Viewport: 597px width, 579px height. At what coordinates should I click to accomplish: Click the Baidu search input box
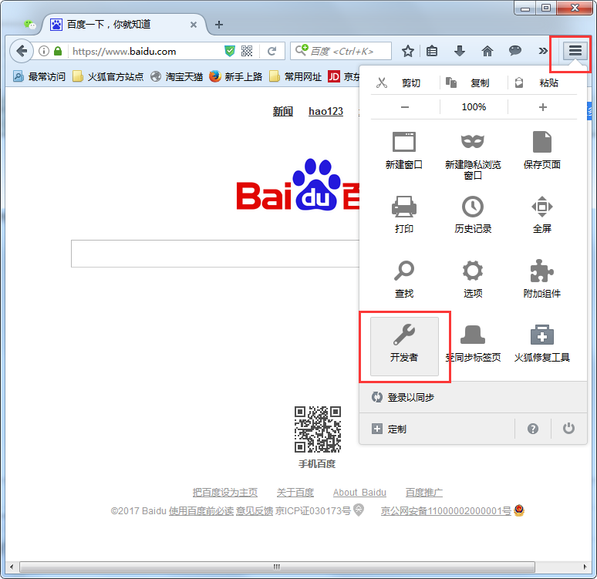(215, 254)
